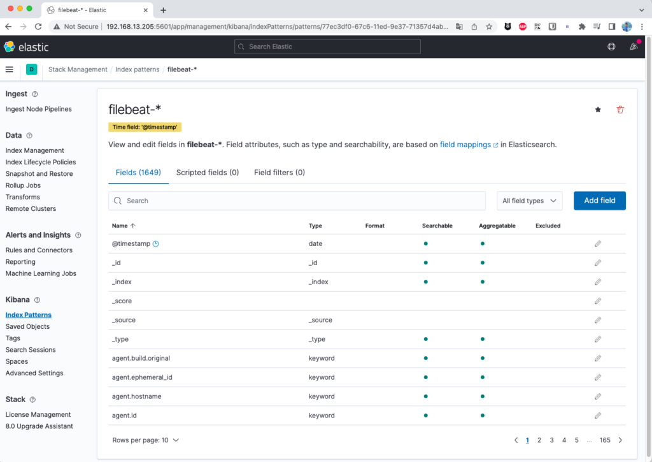
Task: Edit the agent.build.original field pencil
Action: click(597, 358)
